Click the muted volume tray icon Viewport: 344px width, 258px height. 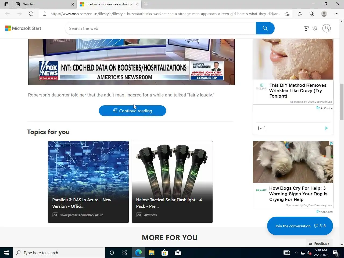coord(309,253)
